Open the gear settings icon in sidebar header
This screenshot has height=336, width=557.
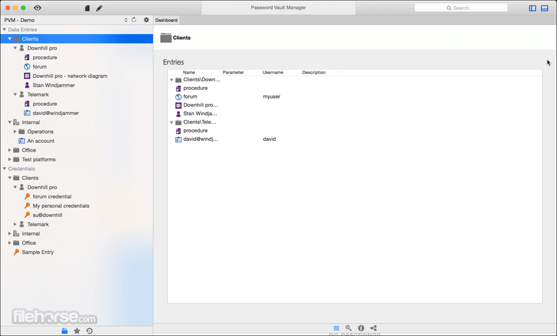(146, 20)
